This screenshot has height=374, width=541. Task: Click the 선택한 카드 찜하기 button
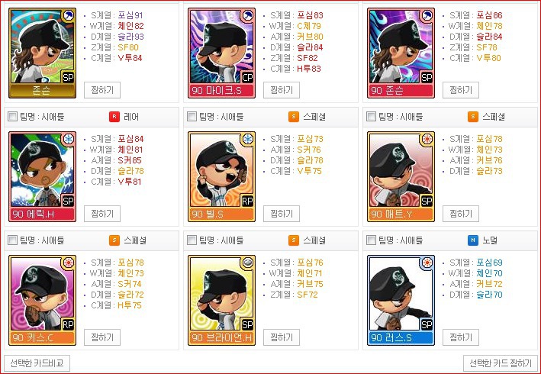(x=501, y=363)
